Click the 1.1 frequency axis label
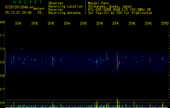Screen dimensions: 170x108 2,35
